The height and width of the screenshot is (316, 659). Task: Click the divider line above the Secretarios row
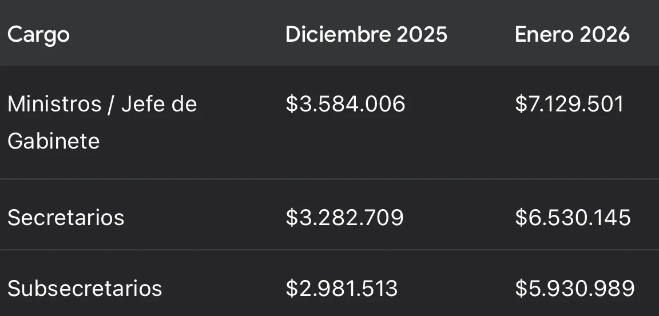(x=329, y=179)
